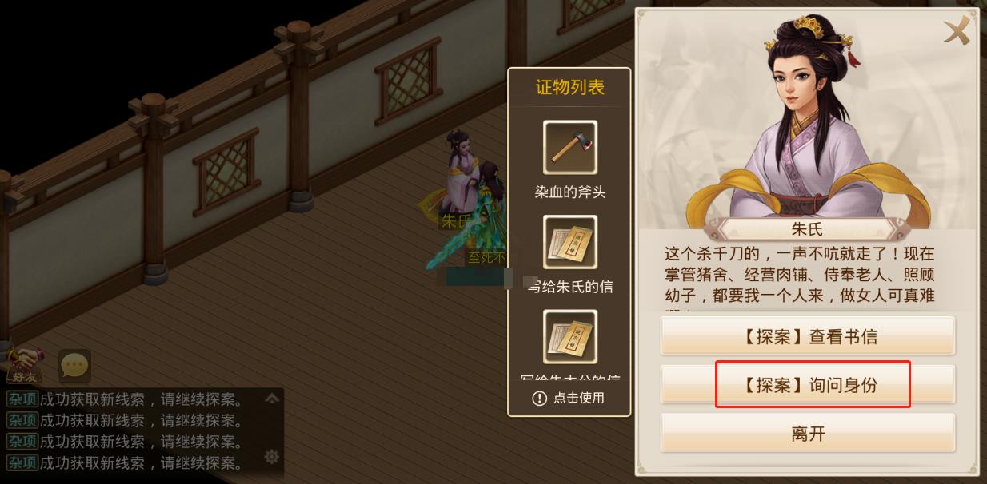The width and height of the screenshot is (987, 484).
Task: Open chat log settings gear
Action: pyautogui.click(x=272, y=456)
